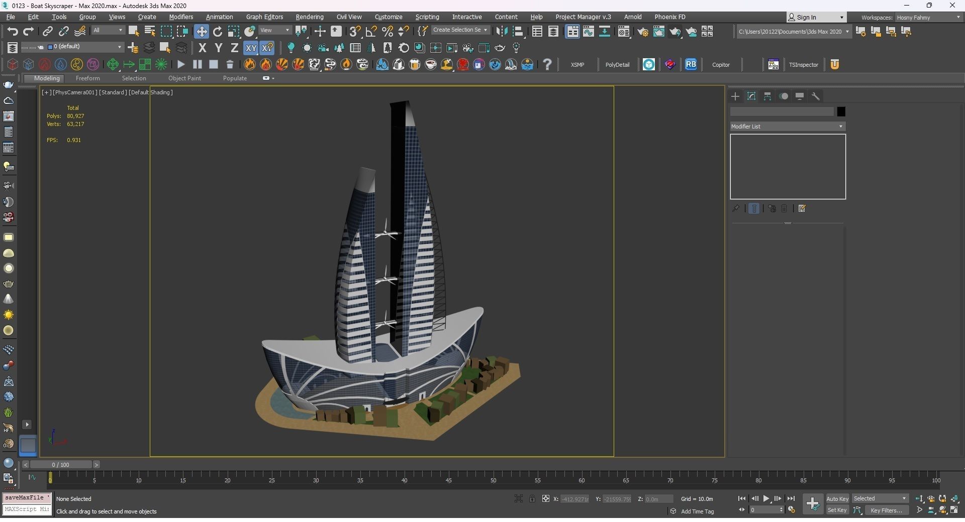Toggle the 3D Snaps button
Screen dimensions: 965x522
coord(355,32)
